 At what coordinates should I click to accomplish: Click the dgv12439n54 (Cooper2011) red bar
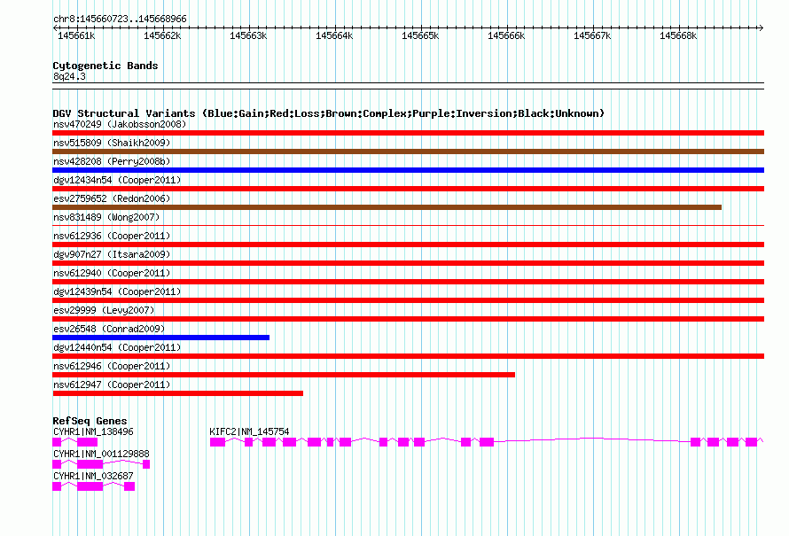click(408, 300)
